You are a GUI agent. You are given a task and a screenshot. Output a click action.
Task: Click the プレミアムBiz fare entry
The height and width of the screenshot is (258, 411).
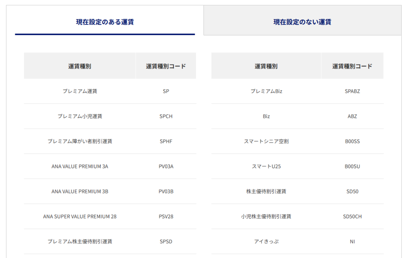pos(267,91)
